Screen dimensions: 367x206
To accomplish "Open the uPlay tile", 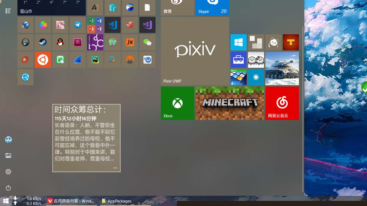I will [x=147, y=60].
